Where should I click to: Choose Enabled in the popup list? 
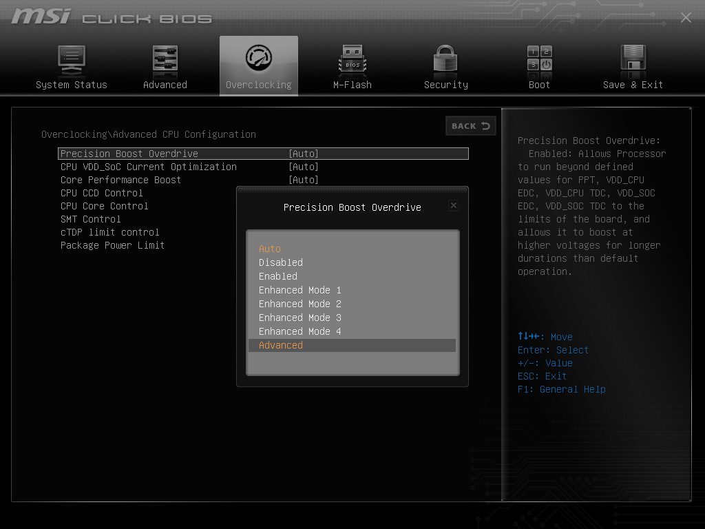click(278, 276)
